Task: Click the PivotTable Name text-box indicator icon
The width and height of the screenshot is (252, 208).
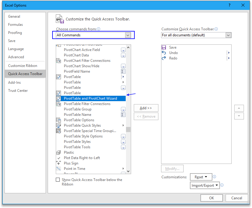Action: coord(123,115)
